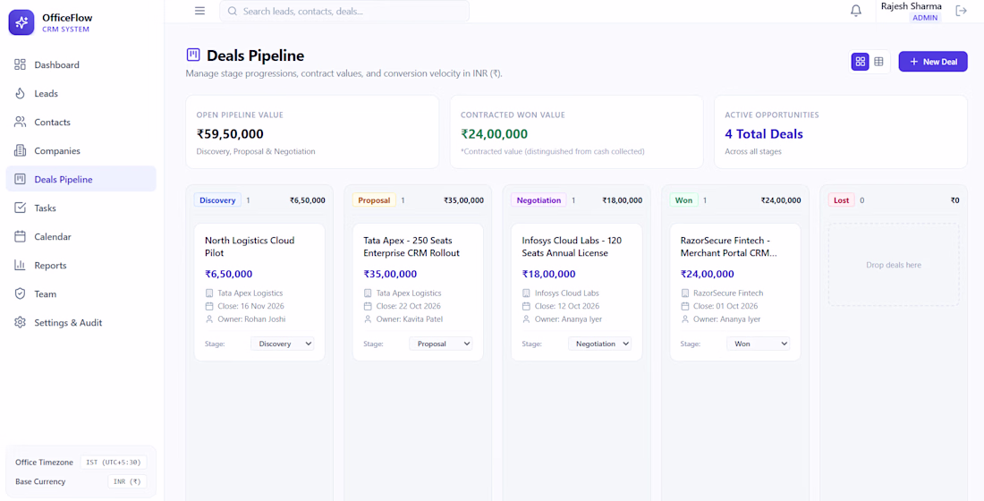Click calendar icon next to Close: 16 Nov 2026
Screen dimensions: 984x501
pos(209,306)
